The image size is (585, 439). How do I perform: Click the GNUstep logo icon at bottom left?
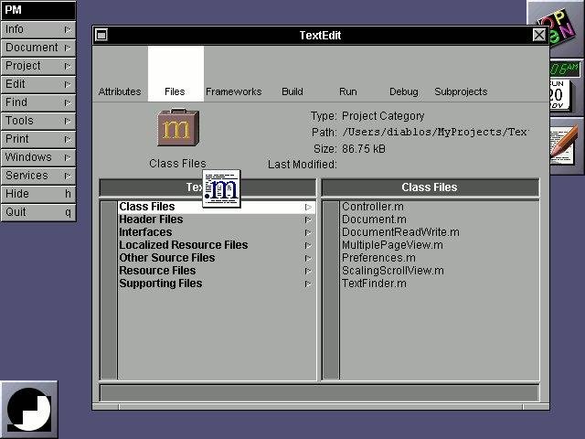tap(29, 409)
